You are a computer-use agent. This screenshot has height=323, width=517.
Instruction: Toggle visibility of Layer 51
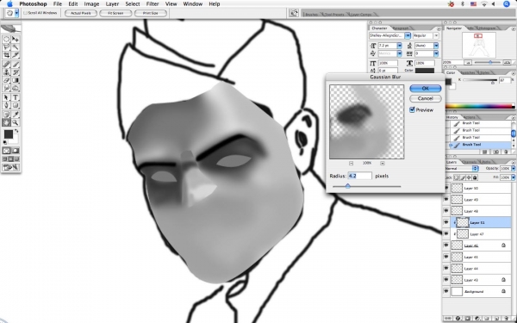coord(446,222)
